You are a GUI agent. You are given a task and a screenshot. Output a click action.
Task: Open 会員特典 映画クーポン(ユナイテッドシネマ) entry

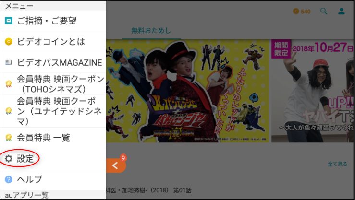click(x=53, y=111)
